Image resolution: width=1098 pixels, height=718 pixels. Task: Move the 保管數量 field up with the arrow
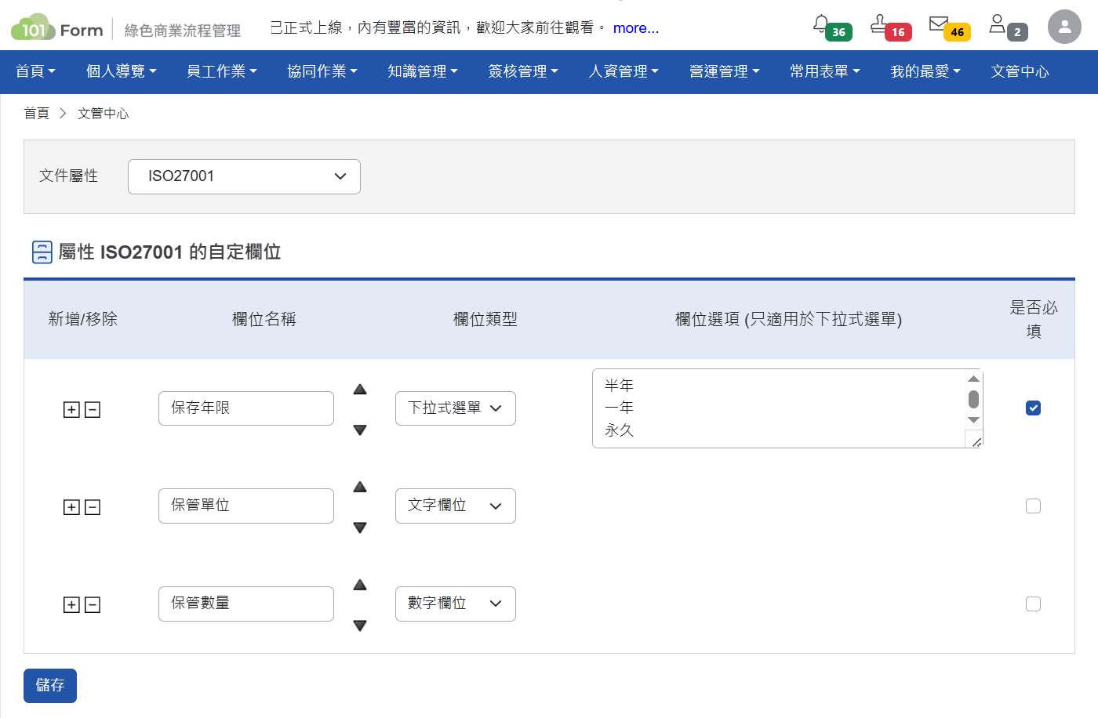360,585
